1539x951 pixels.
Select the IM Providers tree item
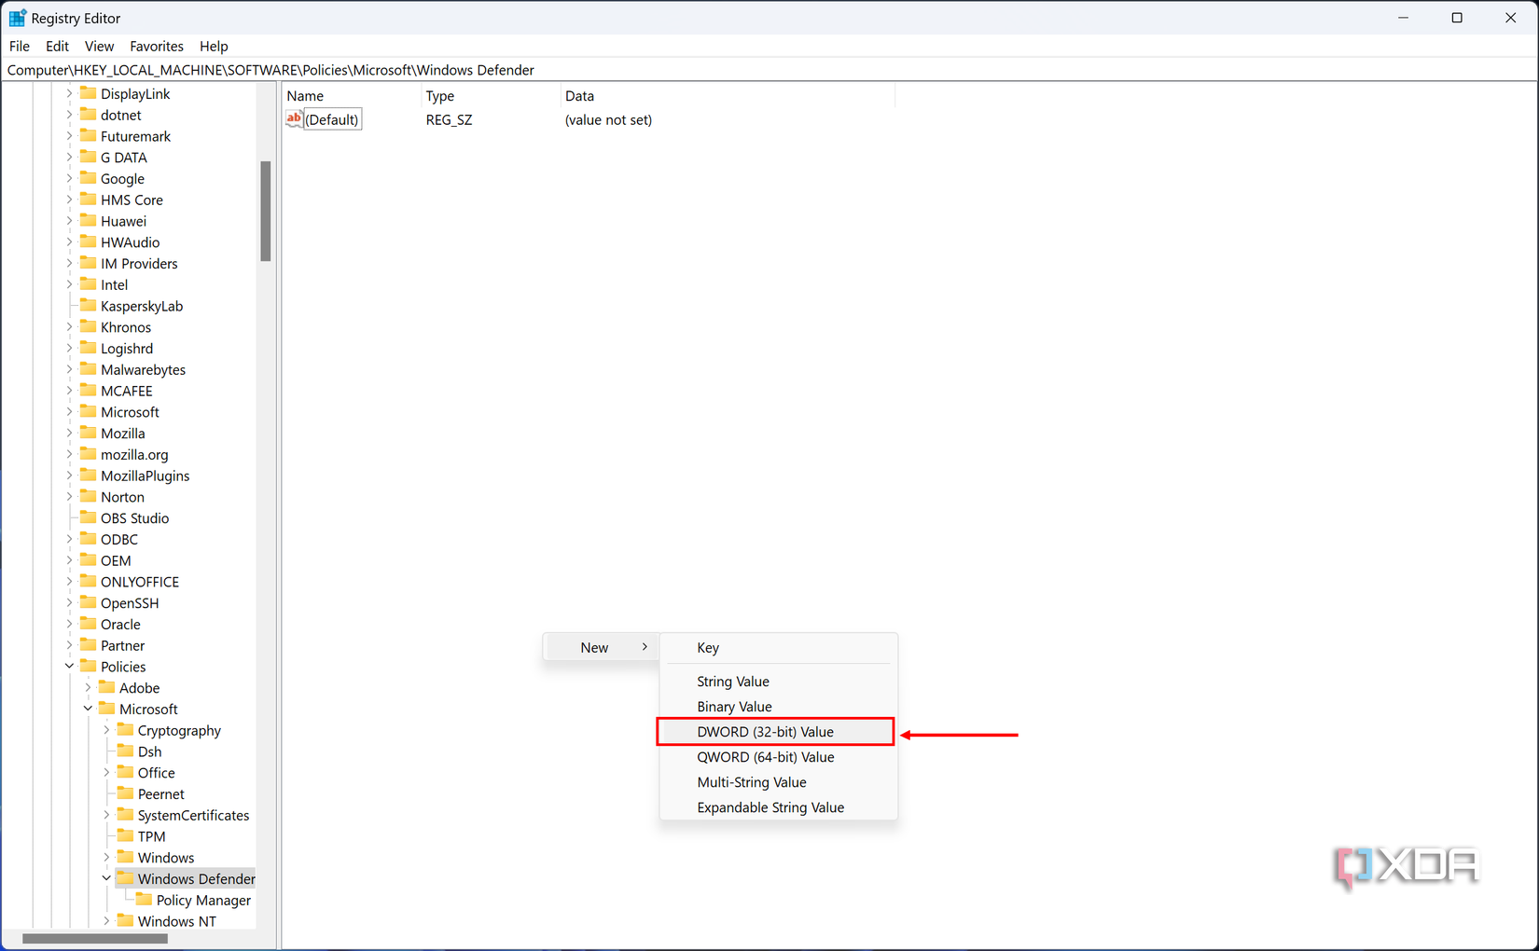(139, 264)
